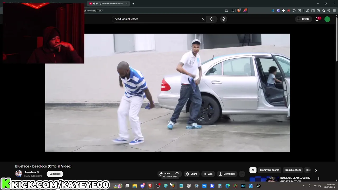Show more filter chips with the arrow
The width and height of the screenshot is (338, 190).
pos(316,170)
